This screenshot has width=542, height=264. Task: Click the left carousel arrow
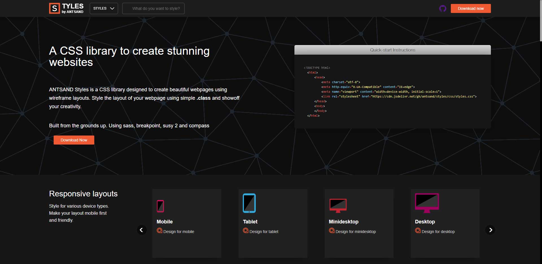coord(142,230)
